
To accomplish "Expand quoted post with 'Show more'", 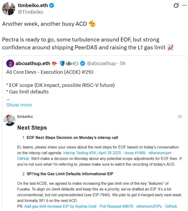I will click(19, 105).
